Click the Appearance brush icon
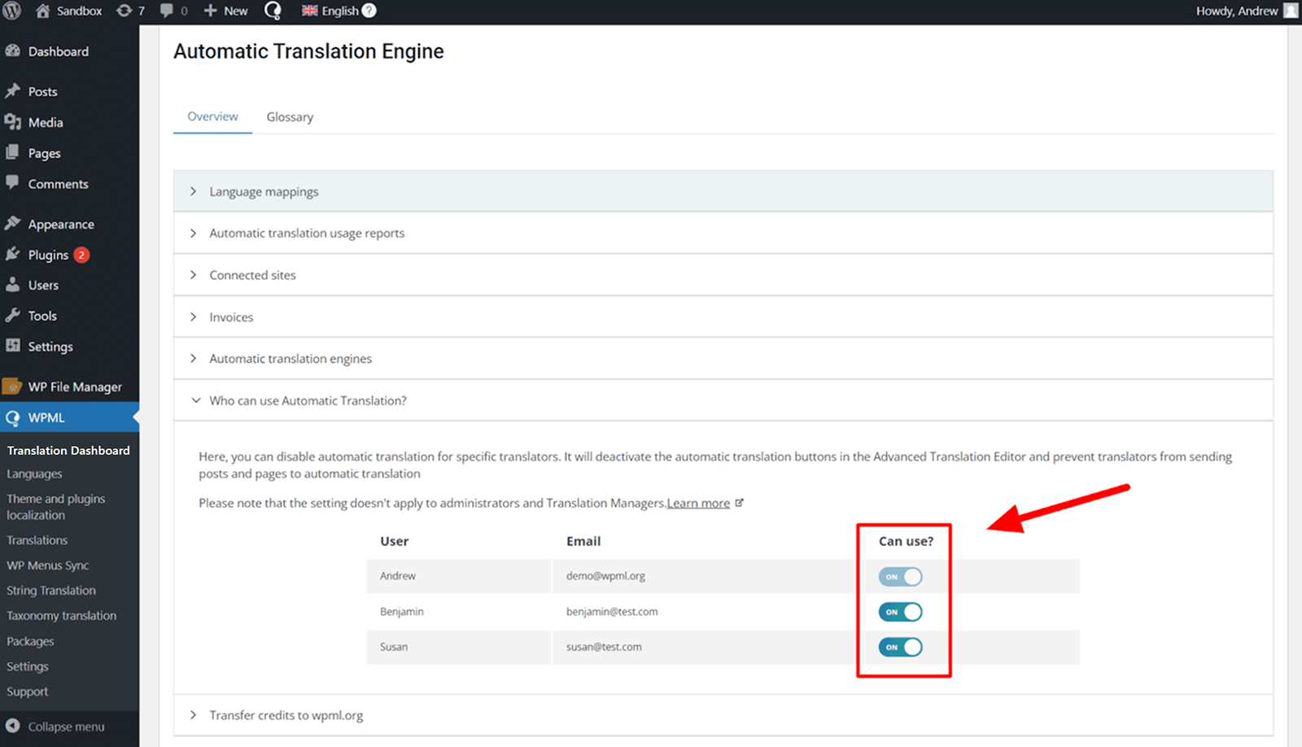The width and height of the screenshot is (1302, 747). (13, 224)
